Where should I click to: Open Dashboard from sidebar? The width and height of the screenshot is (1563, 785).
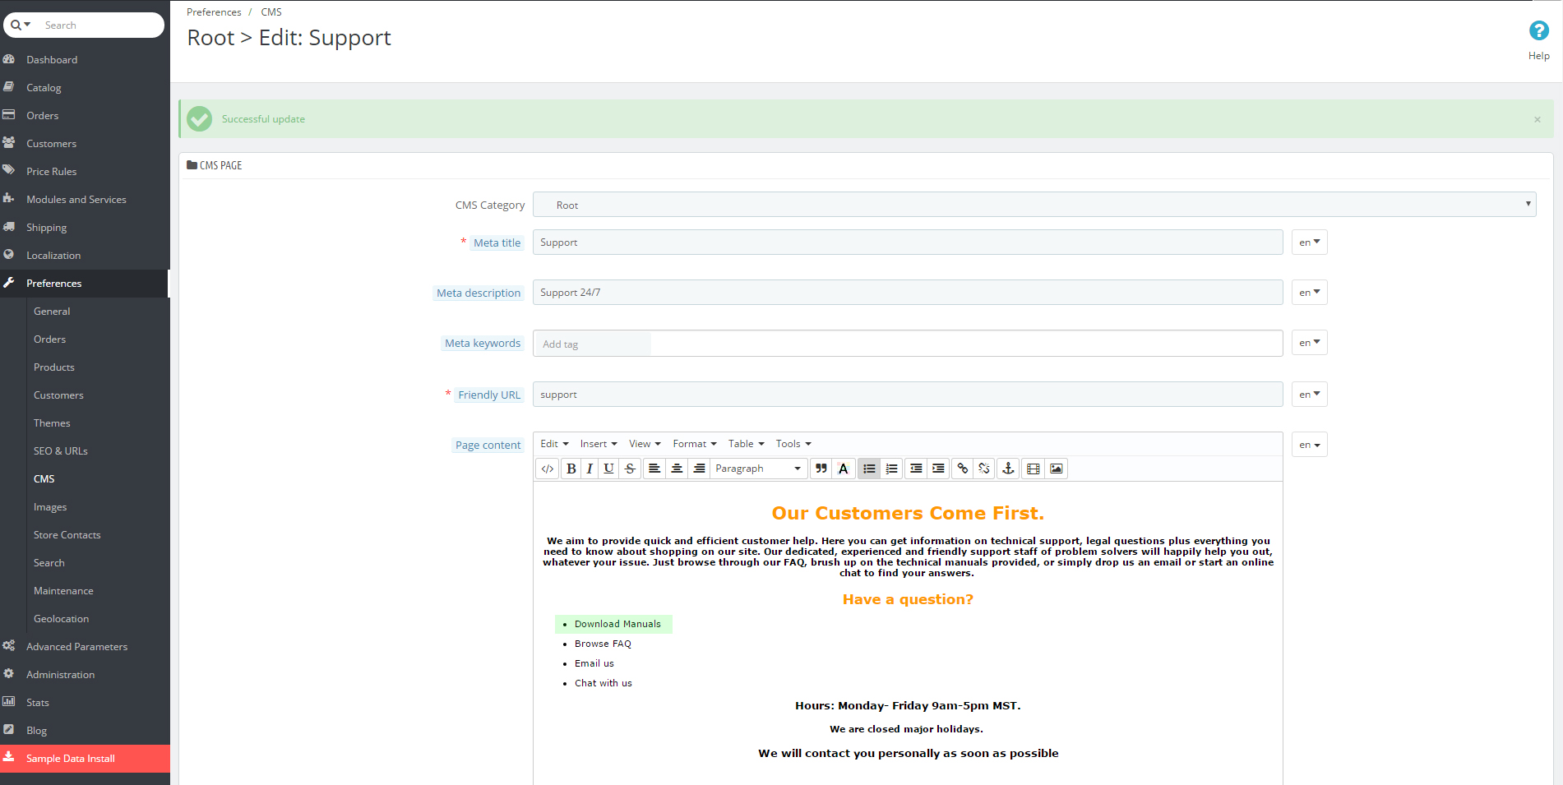(x=52, y=59)
